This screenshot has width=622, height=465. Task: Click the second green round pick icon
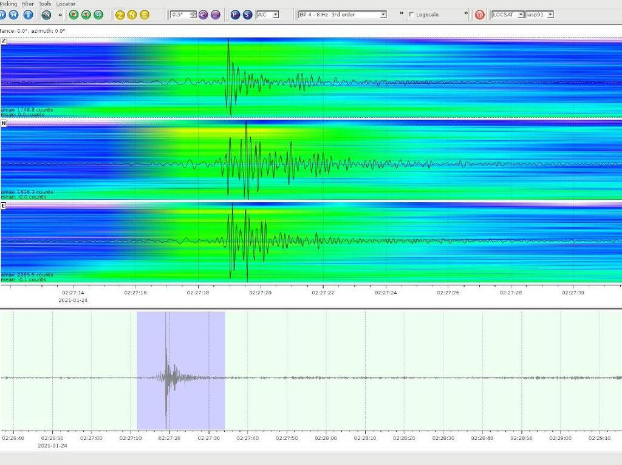tap(86, 15)
